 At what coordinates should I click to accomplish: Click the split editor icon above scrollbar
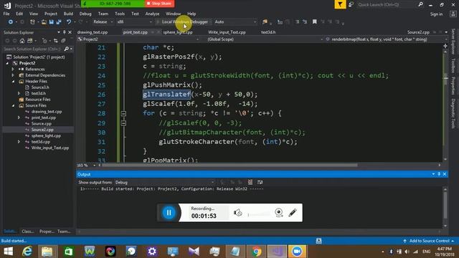click(445, 46)
